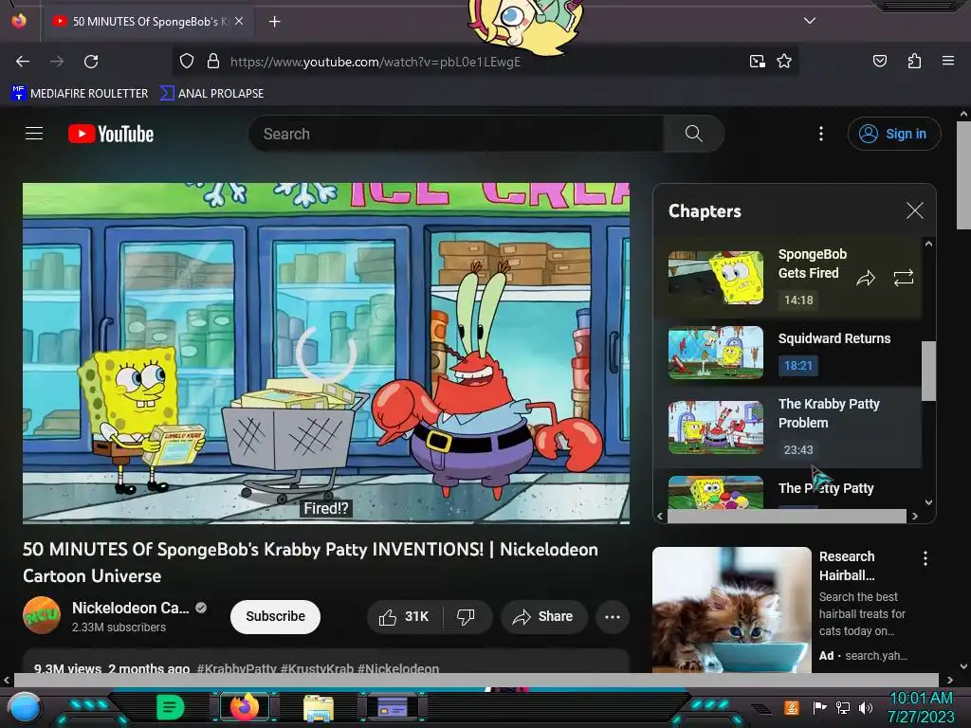Open volume control in system tray
Screen dimensions: 971x728
tap(866, 707)
